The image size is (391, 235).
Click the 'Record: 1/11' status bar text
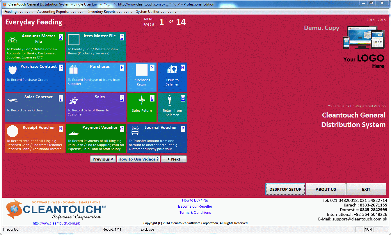coord(112,229)
